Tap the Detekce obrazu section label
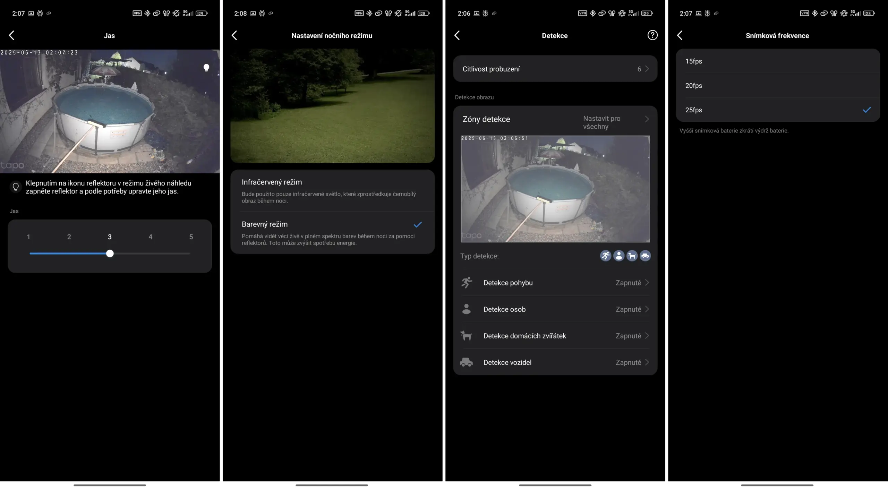 [x=474, y=97]
